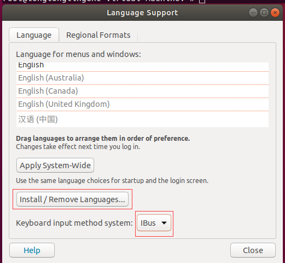Expand the IBus input method dropdown
Screen dimensions: 285x263
(x=154, y=223)
